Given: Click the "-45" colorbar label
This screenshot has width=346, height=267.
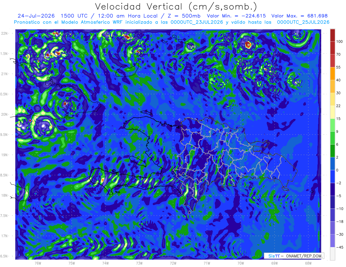Looking at the screenshot, I should pos(340,247).
